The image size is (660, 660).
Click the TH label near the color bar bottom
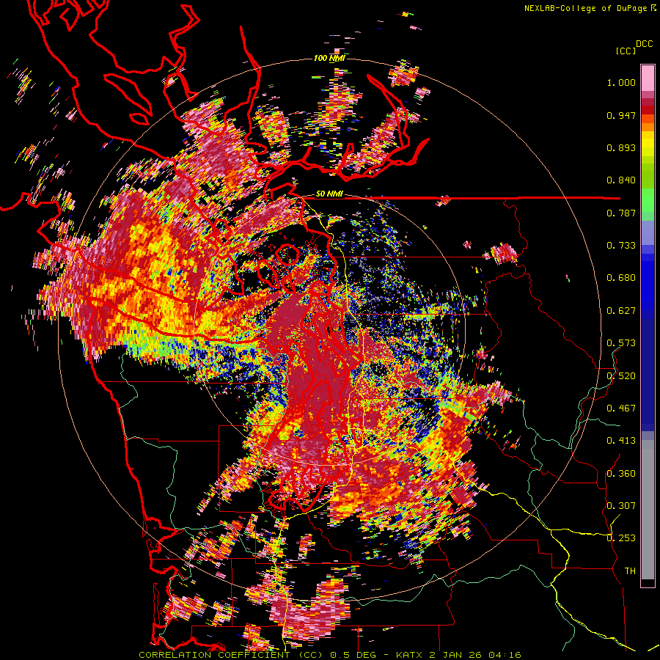(x=630, y=571)
